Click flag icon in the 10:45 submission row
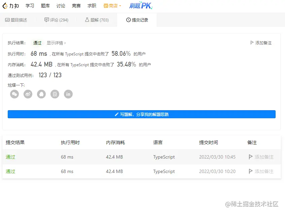 pos(250,157)
